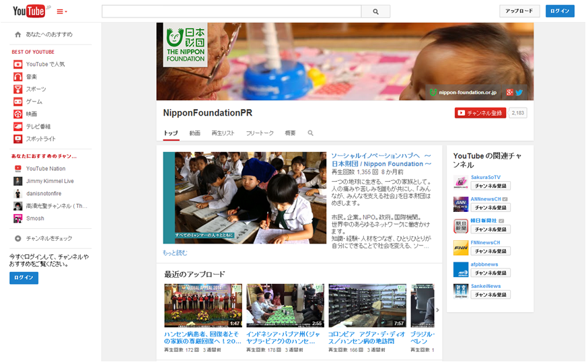
Task: Subscribe to SankeiNews channel
Action: click(490, 295)
